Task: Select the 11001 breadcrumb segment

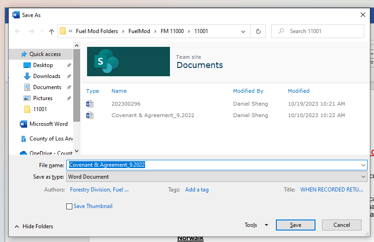Action: click(201, 31)
